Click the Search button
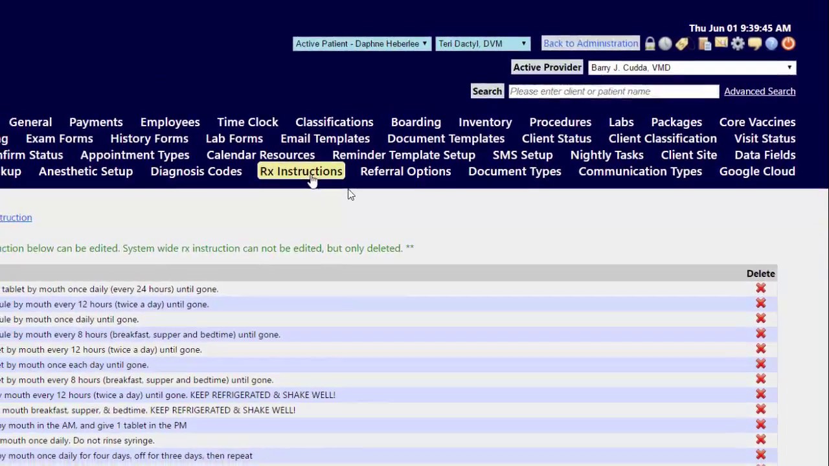This screenshot has width=829, height=466. coord(487,91)
